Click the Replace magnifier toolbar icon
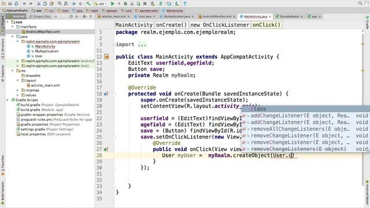370x208 pixels. [66, 3]
